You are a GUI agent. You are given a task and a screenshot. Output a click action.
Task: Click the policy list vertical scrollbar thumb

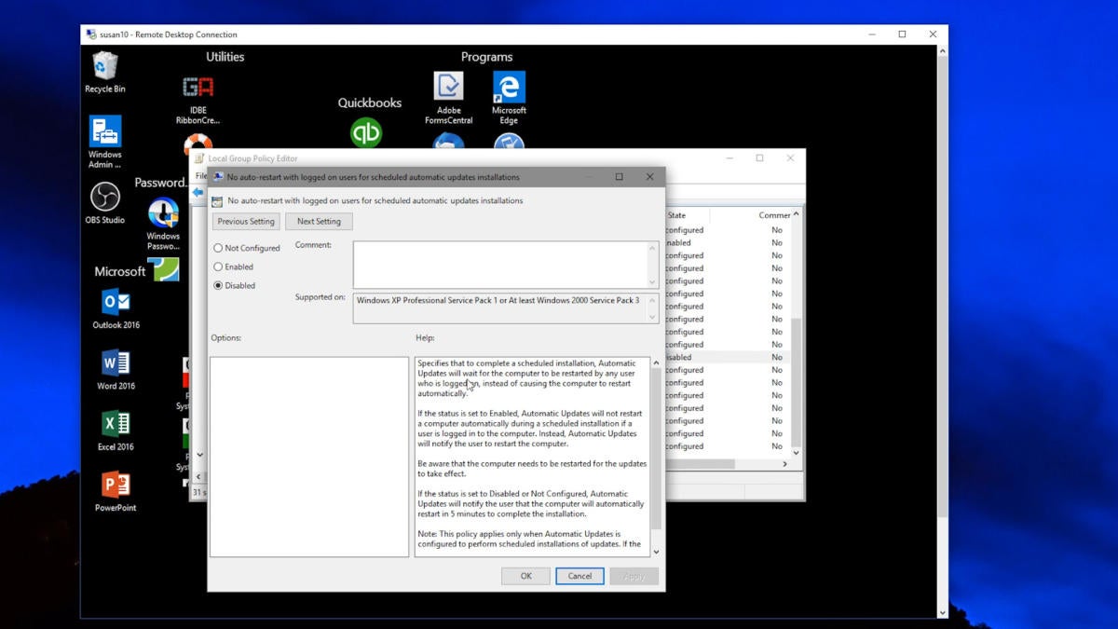pyautogui.click(x=796, y=381)
